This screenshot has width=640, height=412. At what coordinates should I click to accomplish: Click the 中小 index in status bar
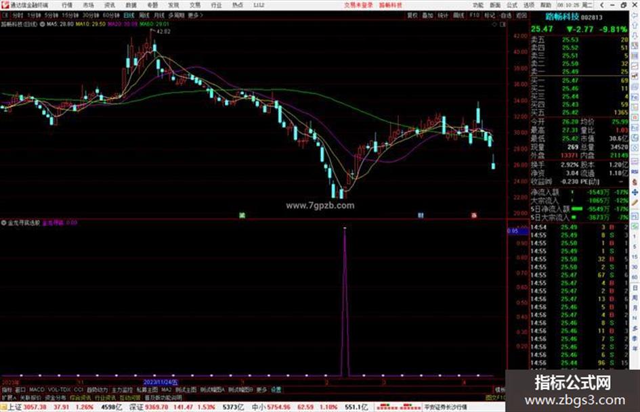tap(258, 407)
